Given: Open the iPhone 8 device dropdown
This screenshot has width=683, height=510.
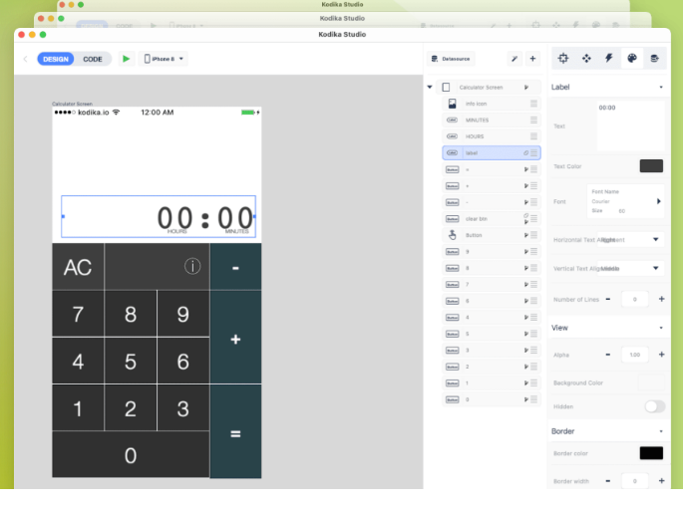Looking at the screenshot, I should point(165,59).
